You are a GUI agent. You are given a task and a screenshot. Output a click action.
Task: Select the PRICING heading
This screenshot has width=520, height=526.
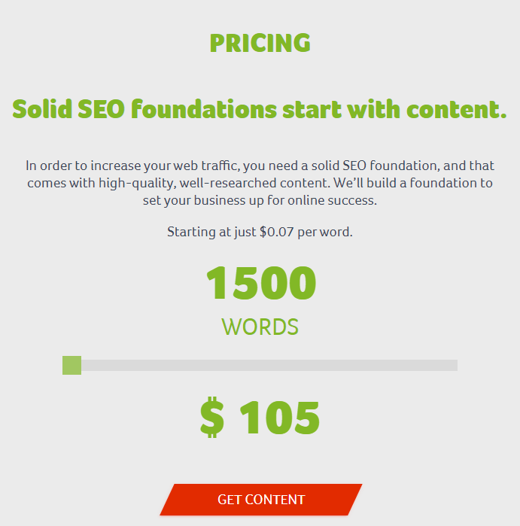pyautogui.click(x=260, y=43)
